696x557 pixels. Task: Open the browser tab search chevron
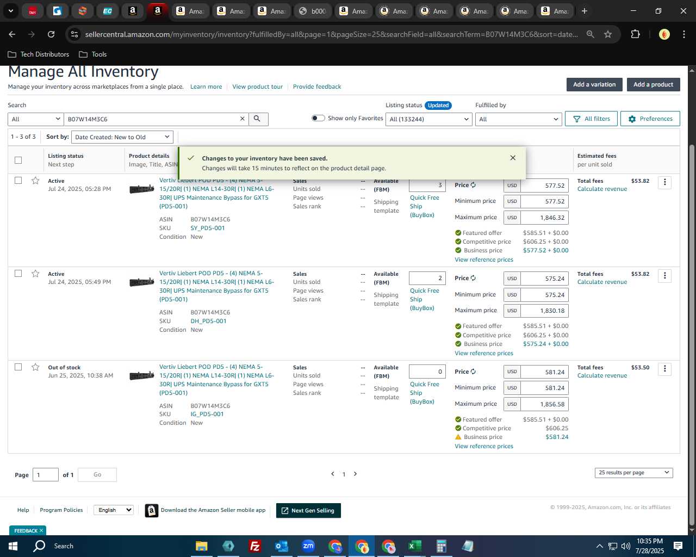point(10,11)
